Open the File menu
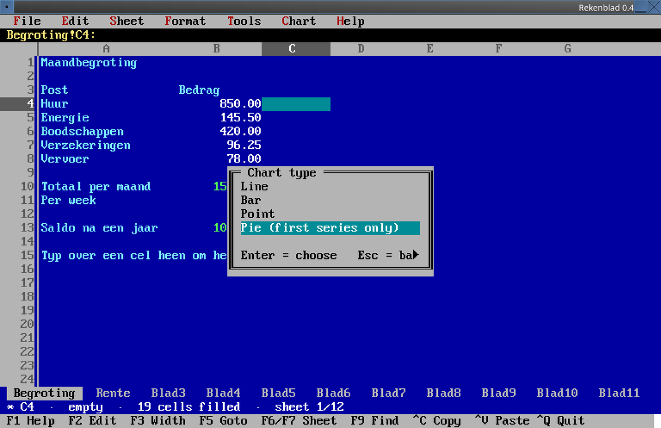This screenshot has height=428, width=661. point(27,21)
